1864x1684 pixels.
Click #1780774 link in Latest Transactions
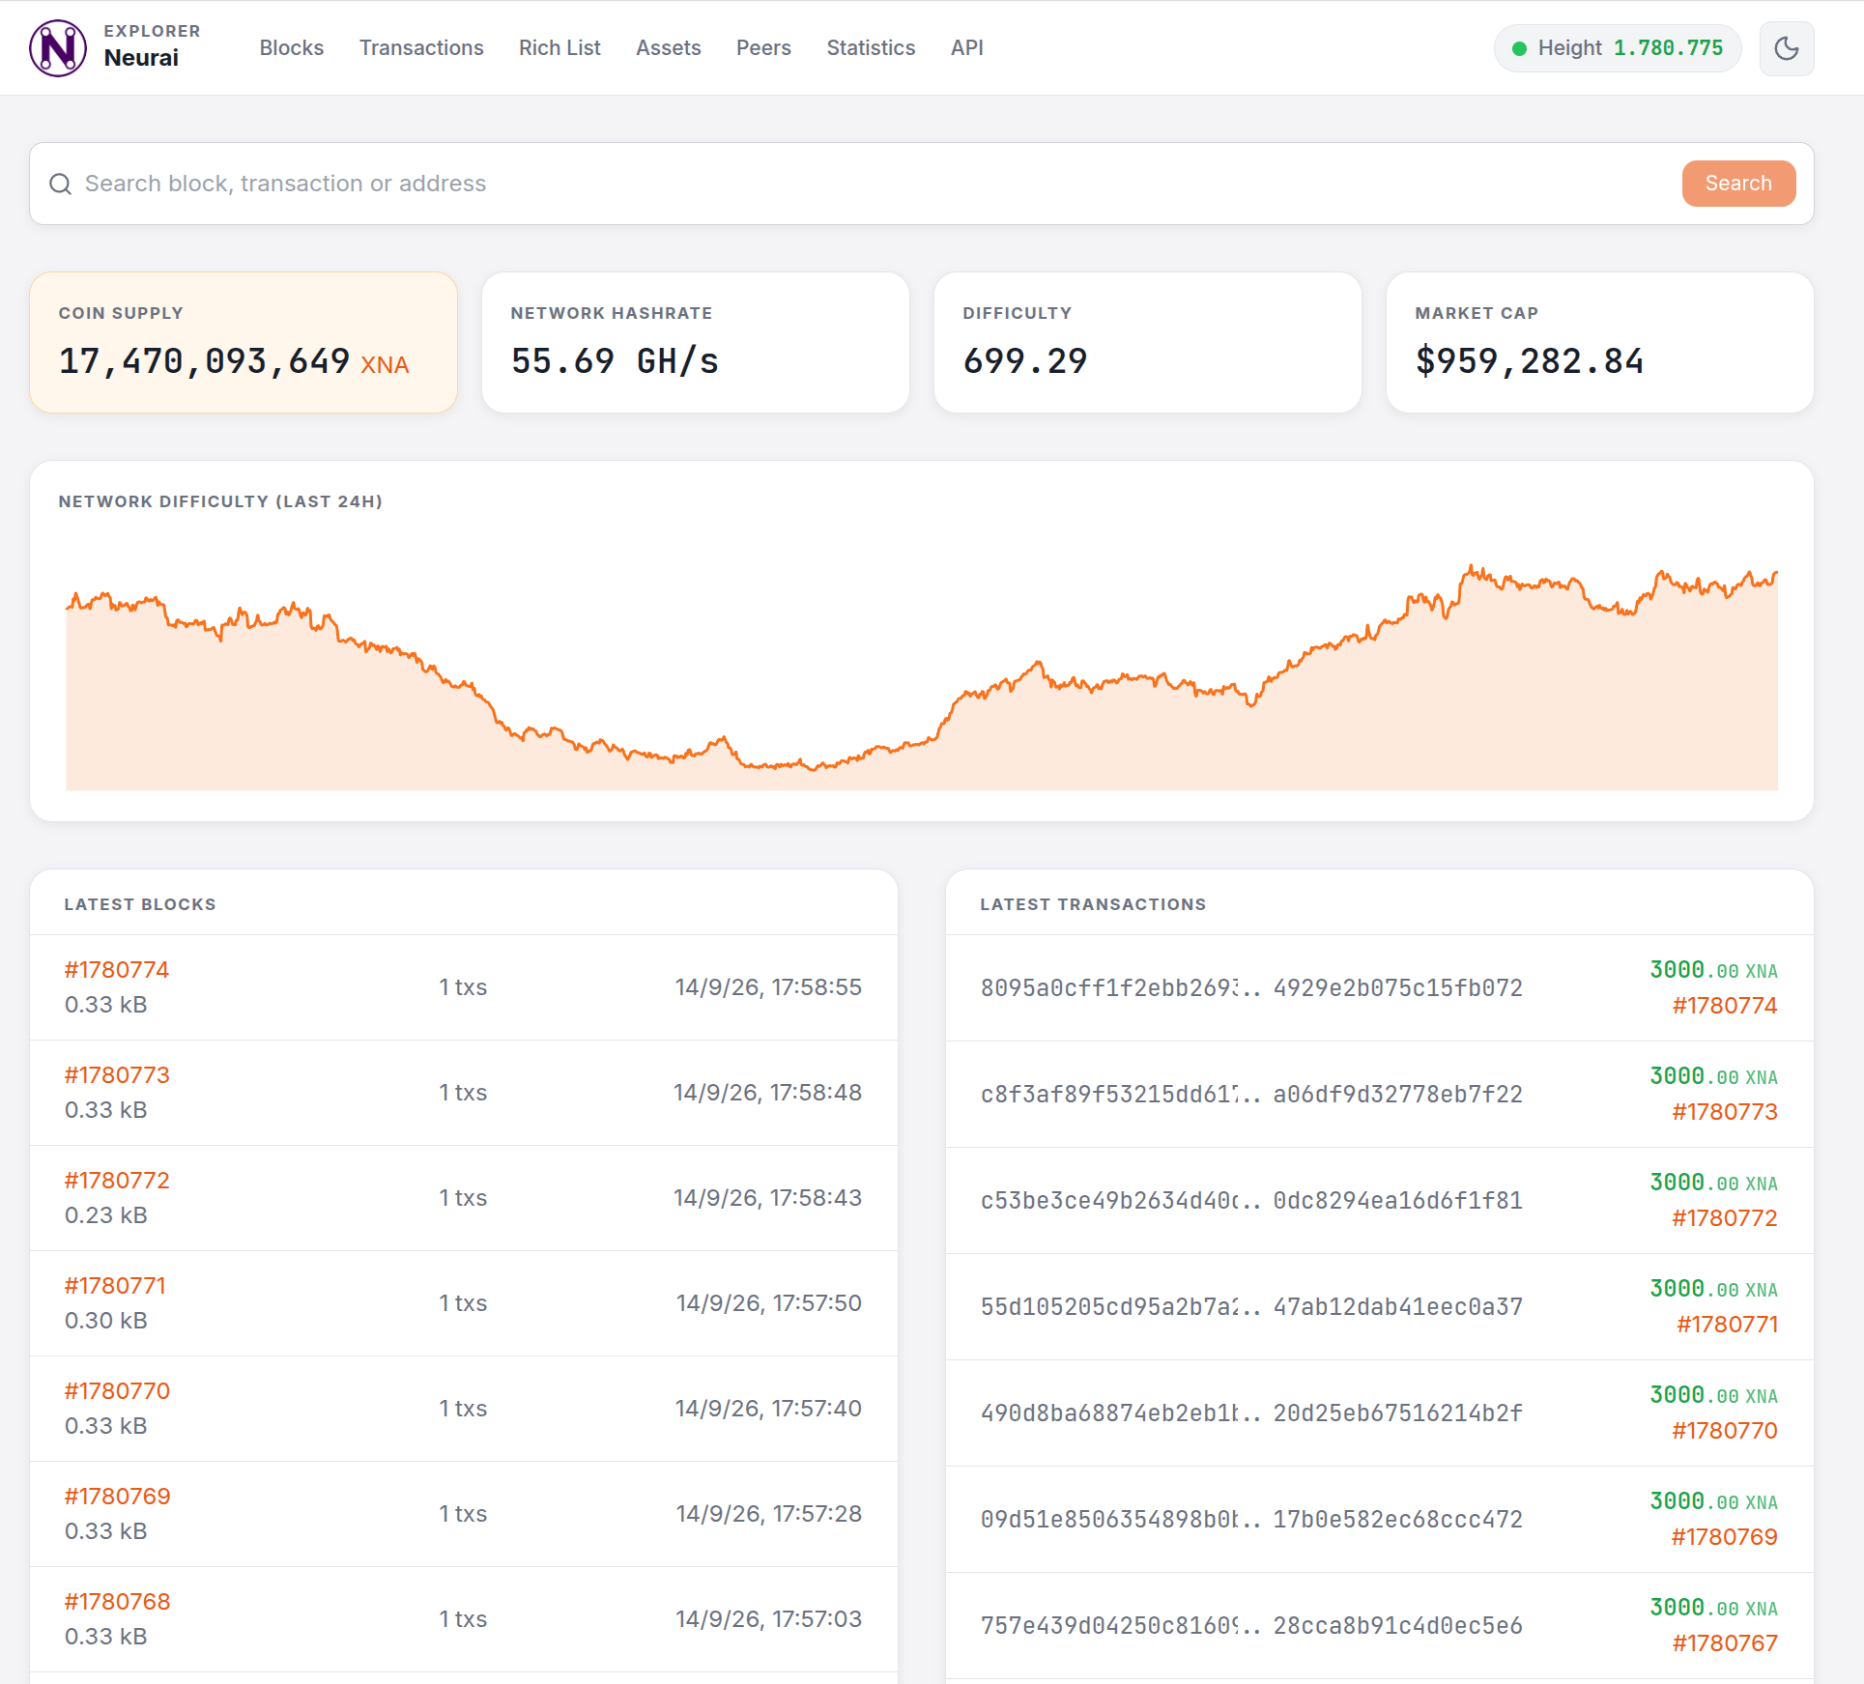click(x=1725, y=1005)
